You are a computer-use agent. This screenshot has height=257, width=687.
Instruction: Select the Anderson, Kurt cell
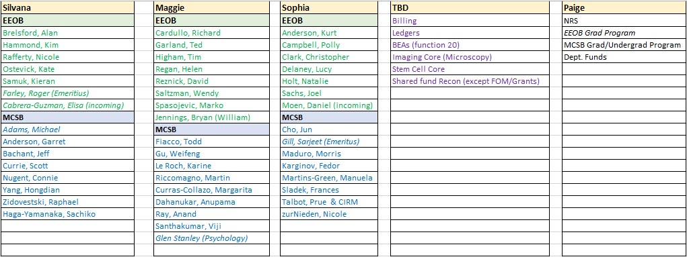pos(329,33)
